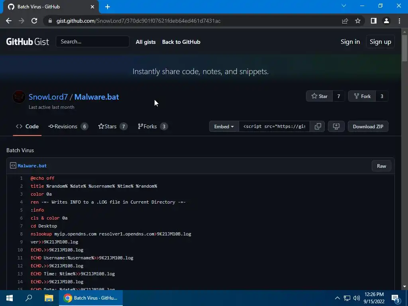
Task: Click the 'cd Desktop' code line
Action: click(x=44, y=226)
